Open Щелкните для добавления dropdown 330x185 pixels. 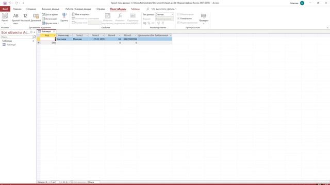pos(171,35)
